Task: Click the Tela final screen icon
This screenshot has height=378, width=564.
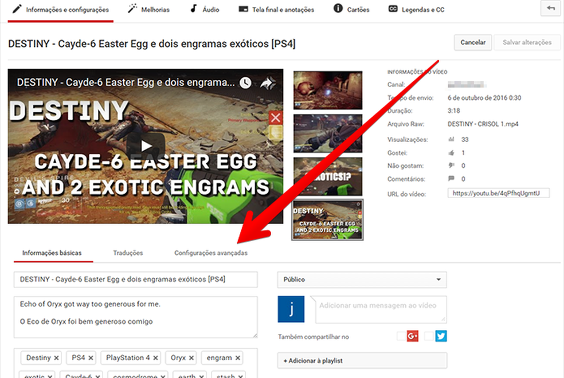Action: [x=243, y=9]
